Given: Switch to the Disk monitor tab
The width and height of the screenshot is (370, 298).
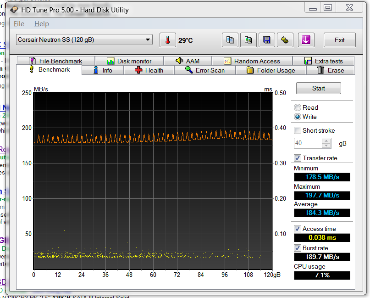Looking at the screenshot, I should point(129,61).
